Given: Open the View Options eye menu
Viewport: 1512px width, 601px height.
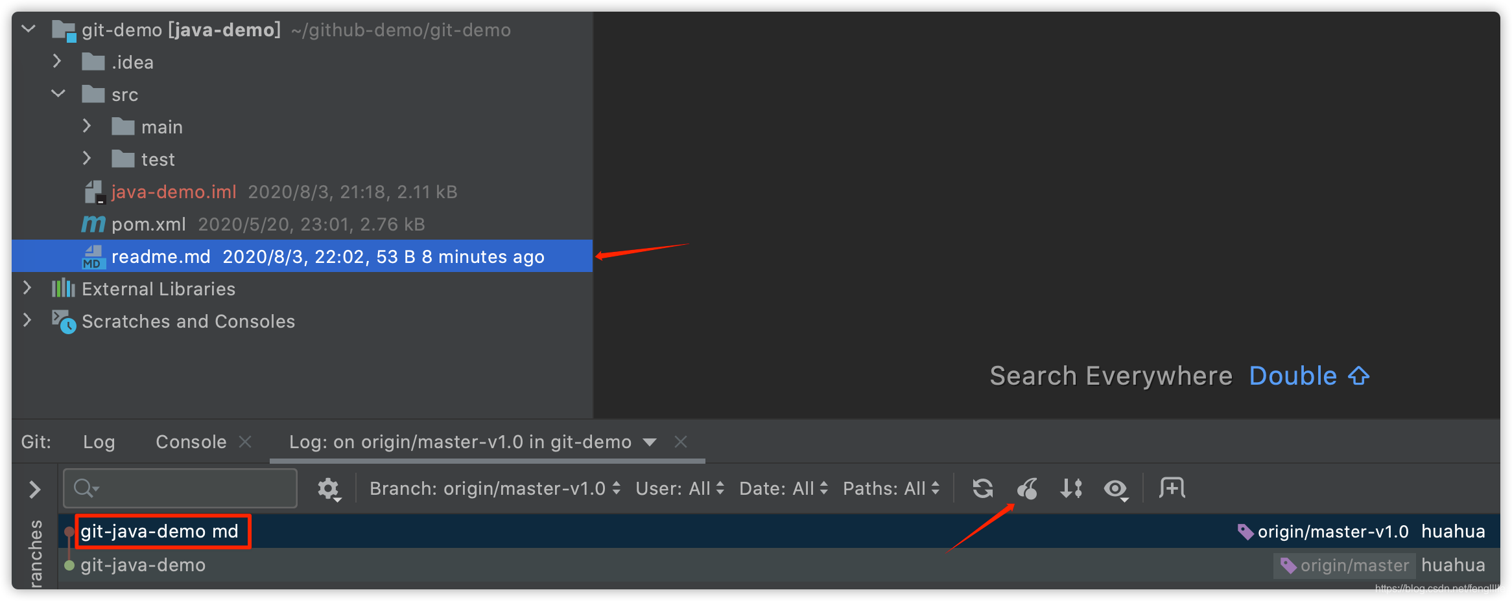Looking at the screenshot, I should 1116,489.
